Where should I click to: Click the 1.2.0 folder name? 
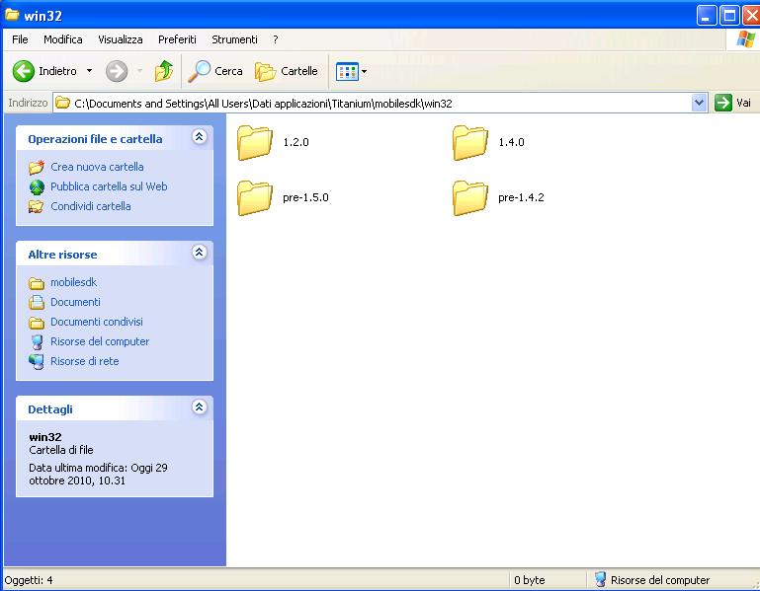point(296,142)
